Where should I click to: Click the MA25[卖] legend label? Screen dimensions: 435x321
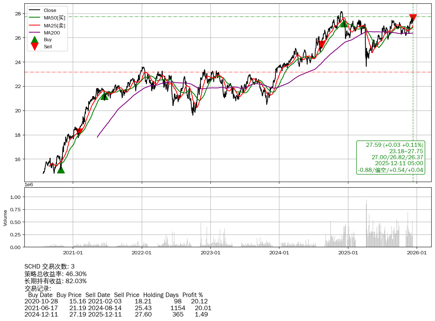[x=54, y=25]
